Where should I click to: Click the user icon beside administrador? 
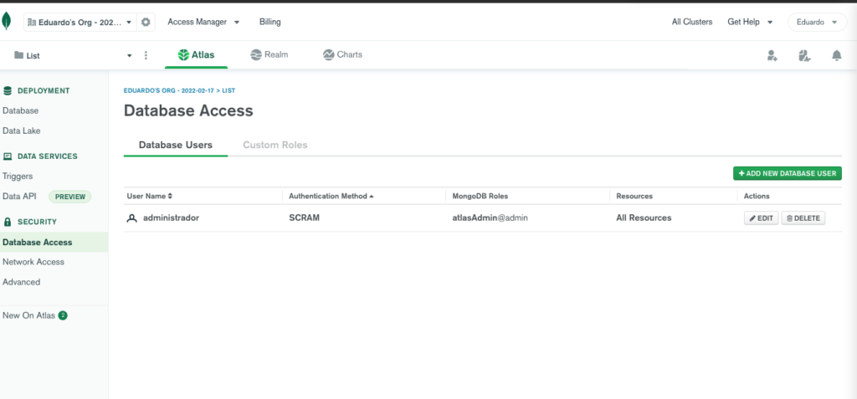[131, 218]
